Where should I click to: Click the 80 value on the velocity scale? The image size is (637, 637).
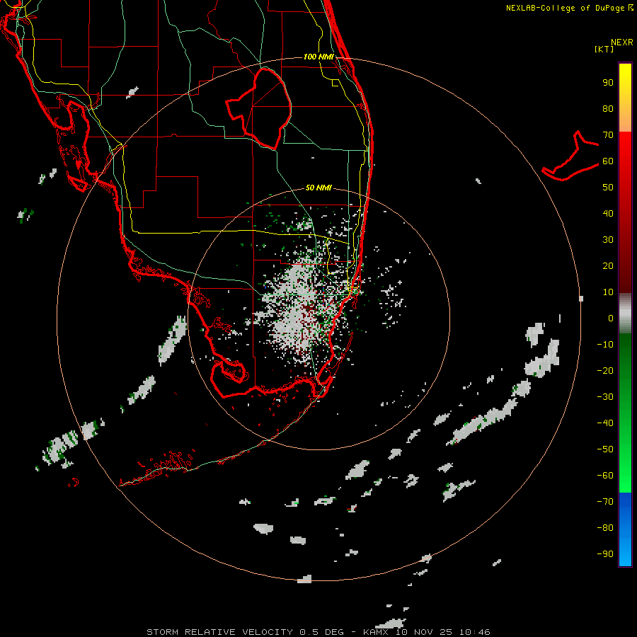[x=608, y=108]
